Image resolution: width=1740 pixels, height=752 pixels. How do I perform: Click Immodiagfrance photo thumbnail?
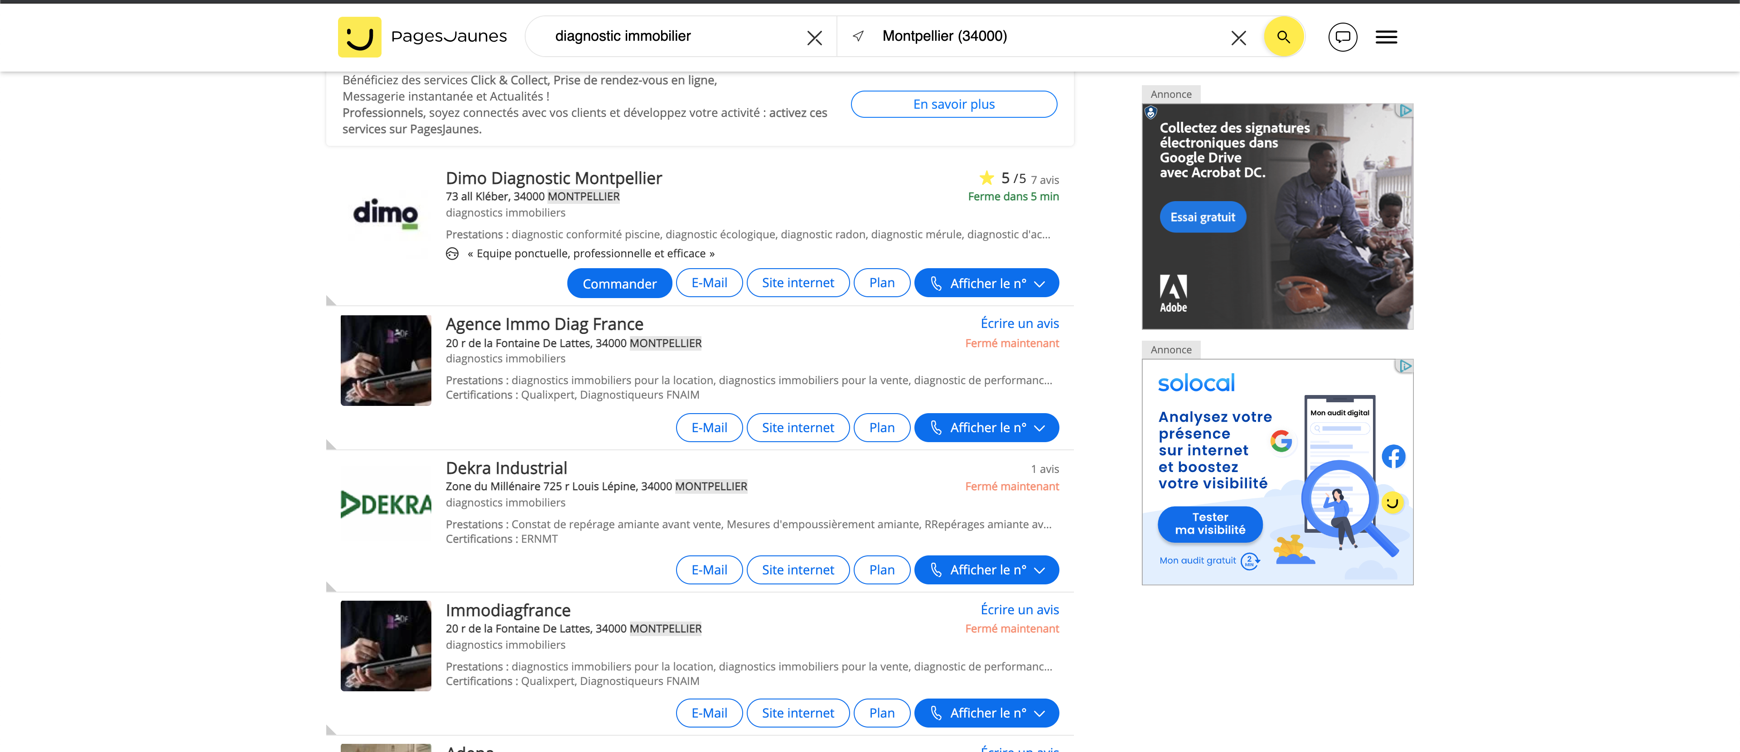click(x=386, y=646)
